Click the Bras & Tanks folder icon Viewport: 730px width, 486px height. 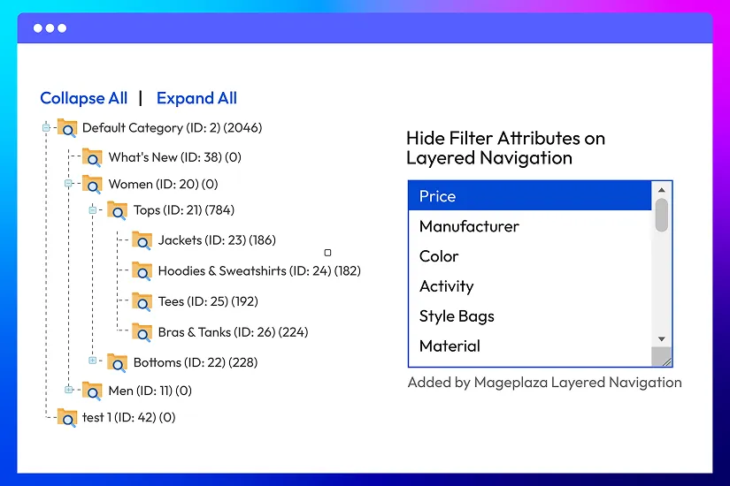click(x=142, y=332)
